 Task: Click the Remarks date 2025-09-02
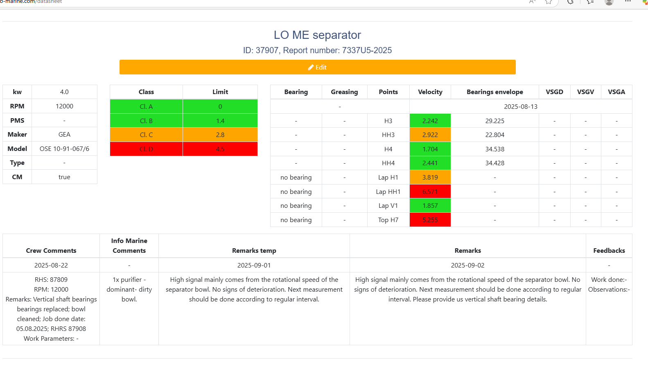467,265
